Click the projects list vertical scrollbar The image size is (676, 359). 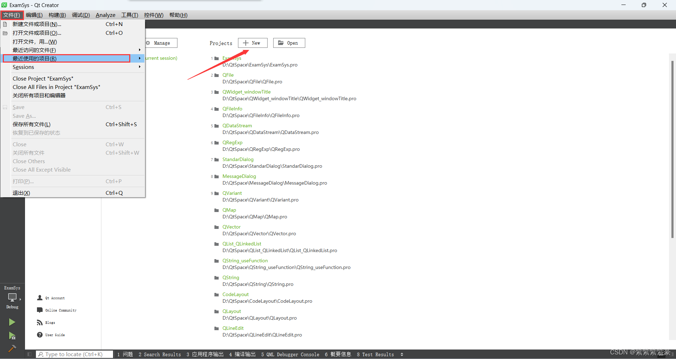pyautogui.click(x=672, y=149)
